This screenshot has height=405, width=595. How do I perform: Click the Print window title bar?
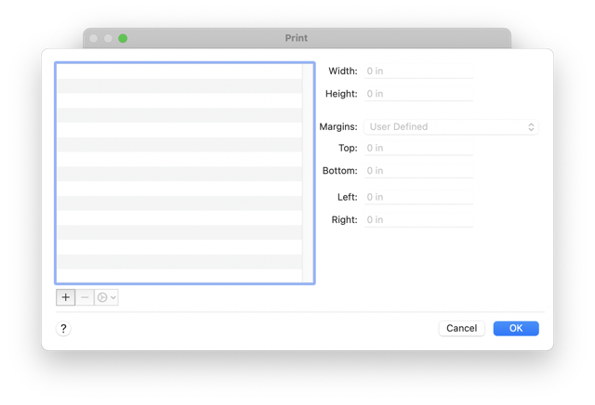tap(297, 38)
